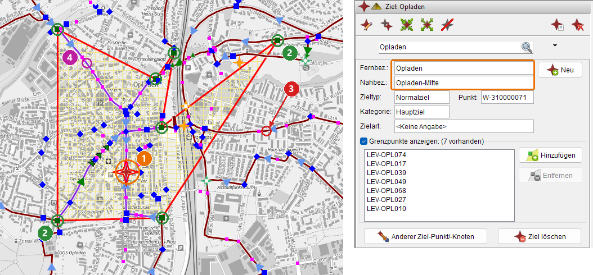Image resolution: width=593 pixels, height=275 pixels.
Task: Click the Nahbez. field containing Opladen-Mitte
Action: [462, 82]
